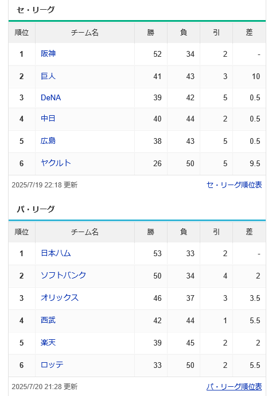This screenshot has width=272, height=396.
Task: Click the セ・リーグ section heading
Action: pyautogui.click(x=36, y=10)
